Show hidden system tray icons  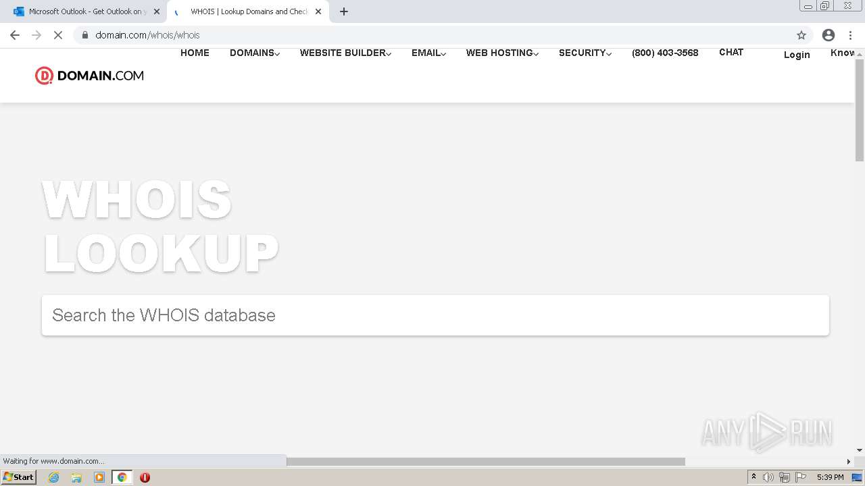coord(753,477)
